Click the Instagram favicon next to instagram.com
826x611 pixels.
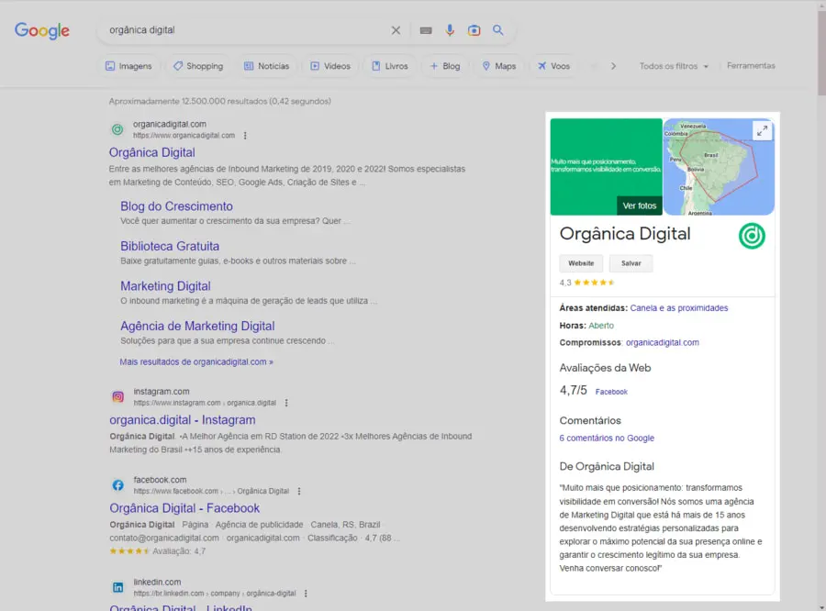pyautogui.click(x=117, y=396)
